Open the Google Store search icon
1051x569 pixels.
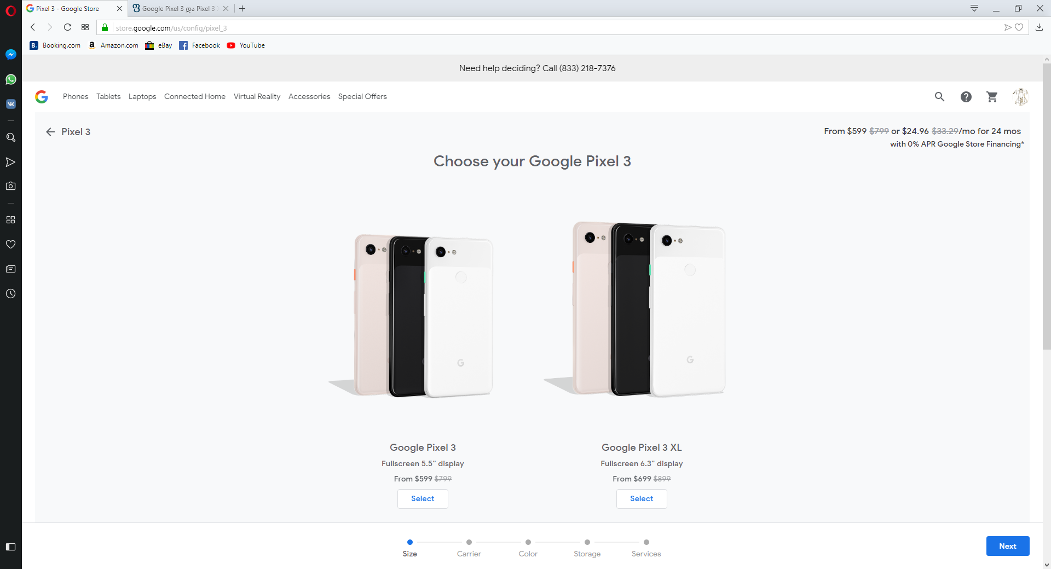click(x=939, y=97)
